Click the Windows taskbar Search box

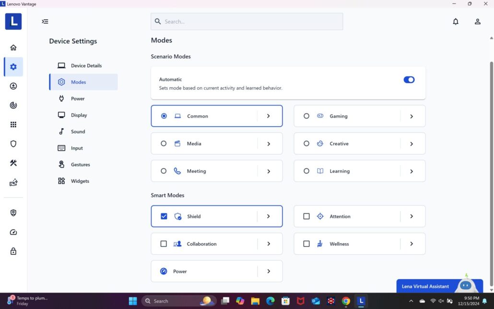tap(179, 301)
